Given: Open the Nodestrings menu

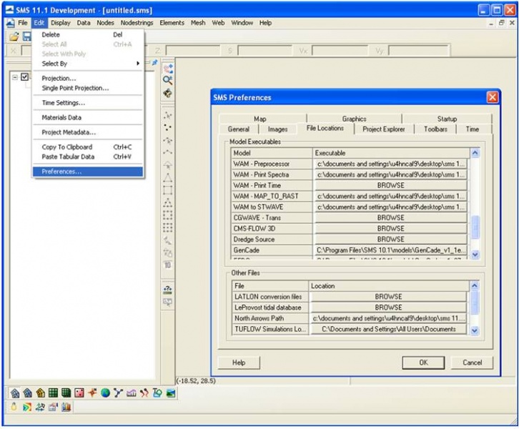Looking at the screenshot, I should [x=137, y=23].
